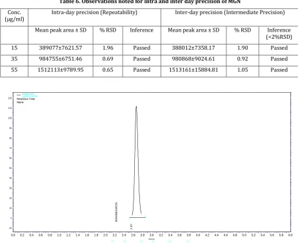Select the %RSD value 1.90

tap(243, 48)
